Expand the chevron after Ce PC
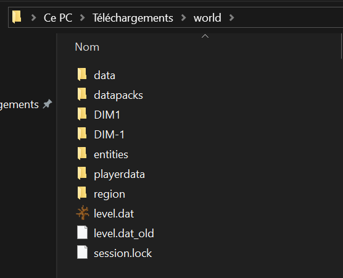This screenshot has height=278, width=343. coord(83,17)
